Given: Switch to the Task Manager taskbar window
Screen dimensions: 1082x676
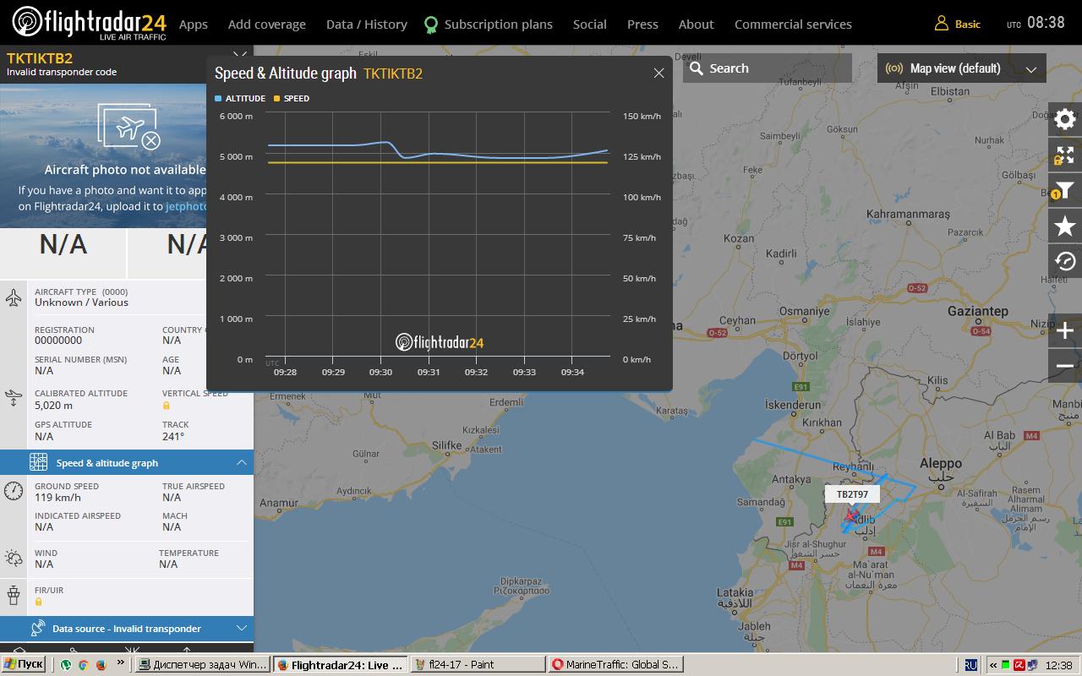Looking at the screenshot, I should 202,664.
